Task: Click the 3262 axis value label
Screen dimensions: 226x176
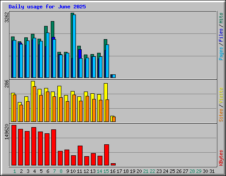Action: click(7, 17)
